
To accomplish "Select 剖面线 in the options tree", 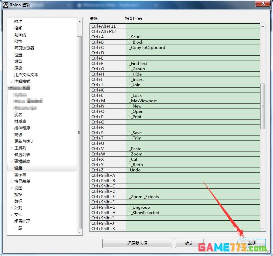I will [x=20, y=35].
